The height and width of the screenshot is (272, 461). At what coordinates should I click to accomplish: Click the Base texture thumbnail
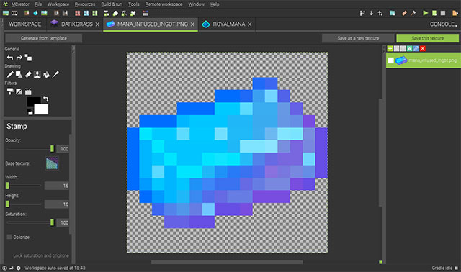[52, 163]
